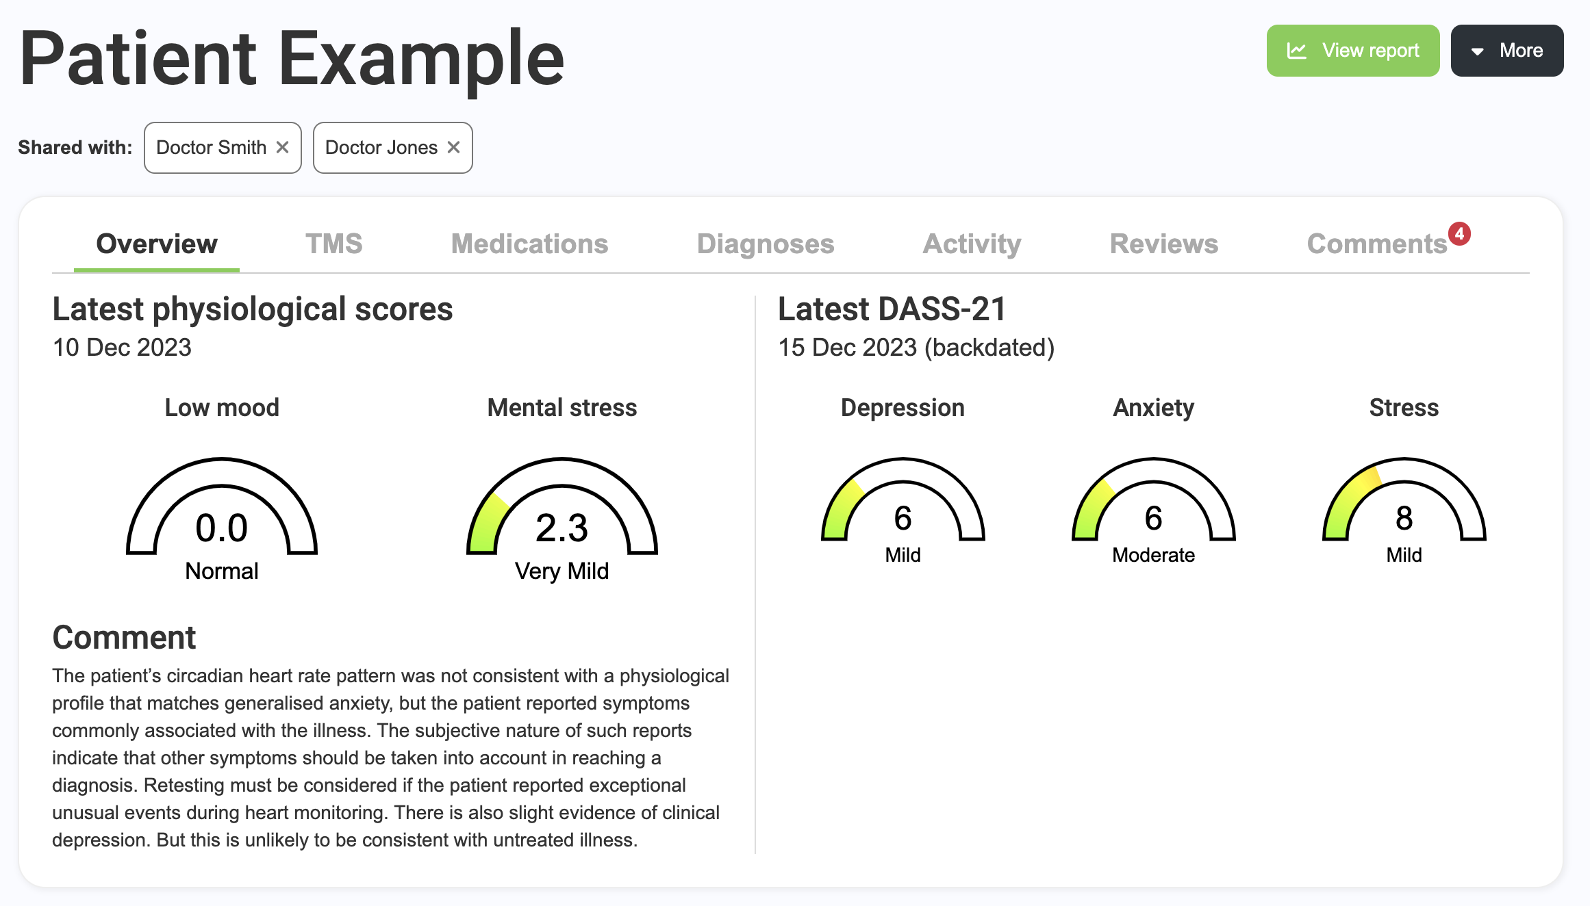Show the Comments tab

pyautogui.click(x=1376, y=244)
